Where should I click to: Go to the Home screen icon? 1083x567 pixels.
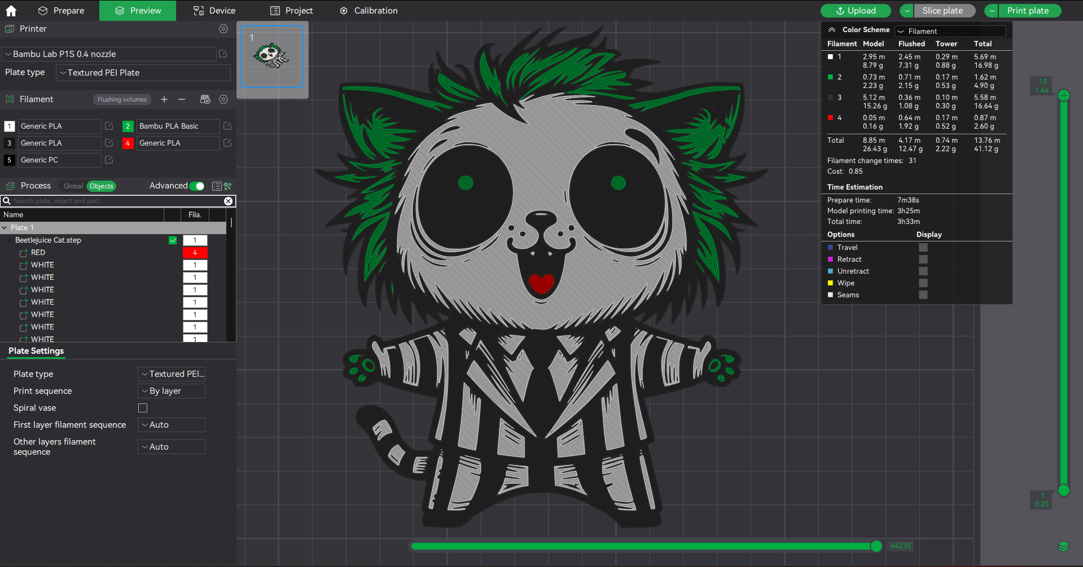click(x=11, y=11)
